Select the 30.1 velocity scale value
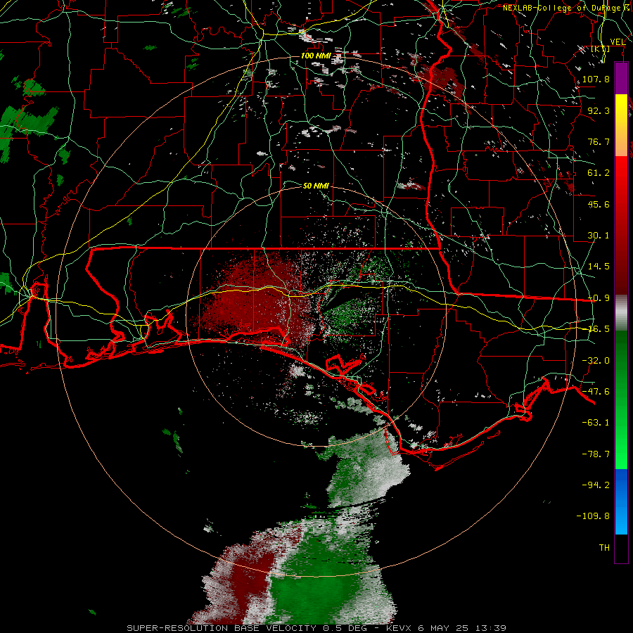Viewport: 633px width, 633px height. [x=599, y=236]
